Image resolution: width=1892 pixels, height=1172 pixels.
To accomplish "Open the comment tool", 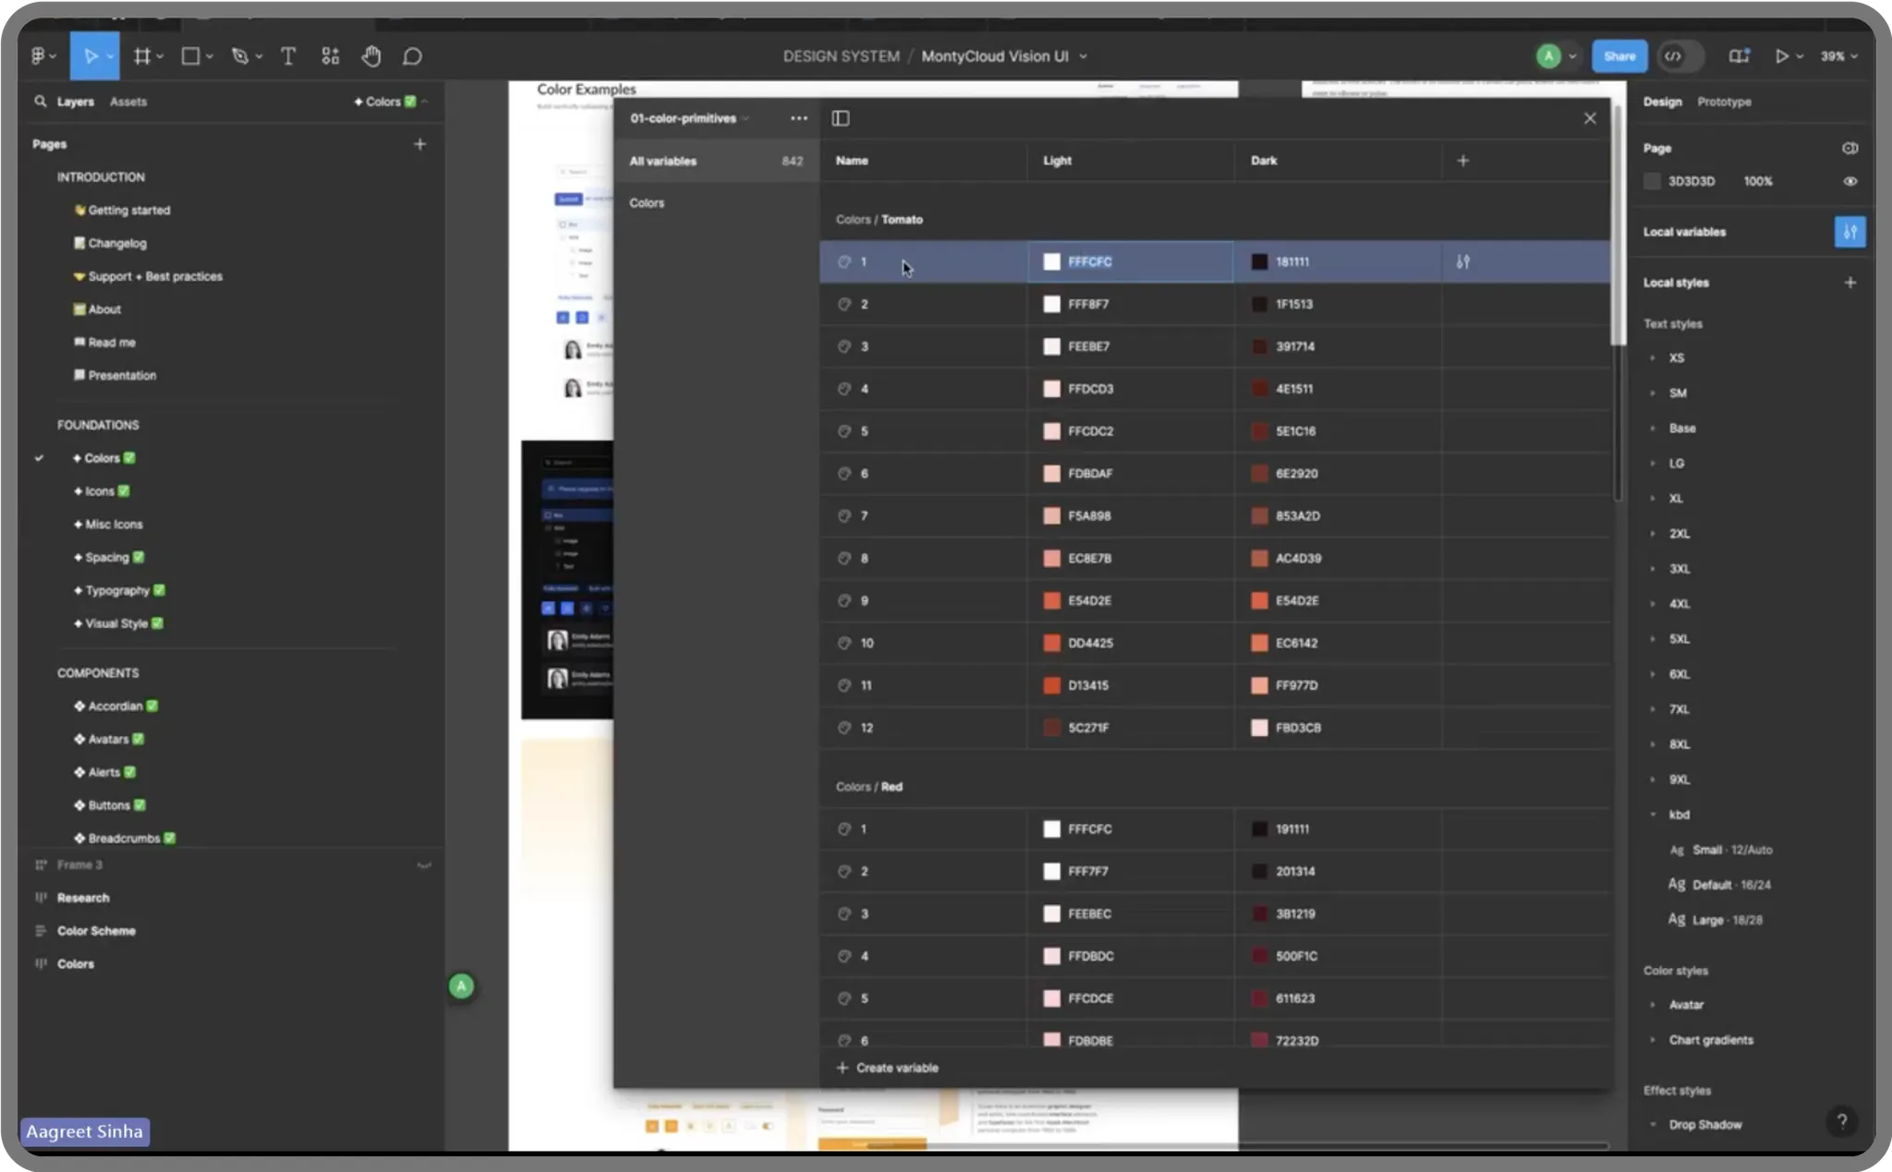I will point(412,55).
